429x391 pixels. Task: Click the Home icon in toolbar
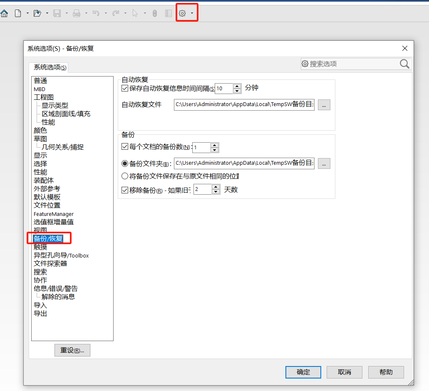(x=4, y=13)
